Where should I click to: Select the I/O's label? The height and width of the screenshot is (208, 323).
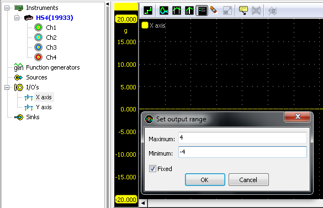pyautogui.click(x=33, y=87)
